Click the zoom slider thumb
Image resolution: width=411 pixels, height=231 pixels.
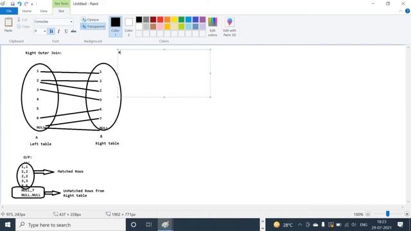click(x=388, y=214)
